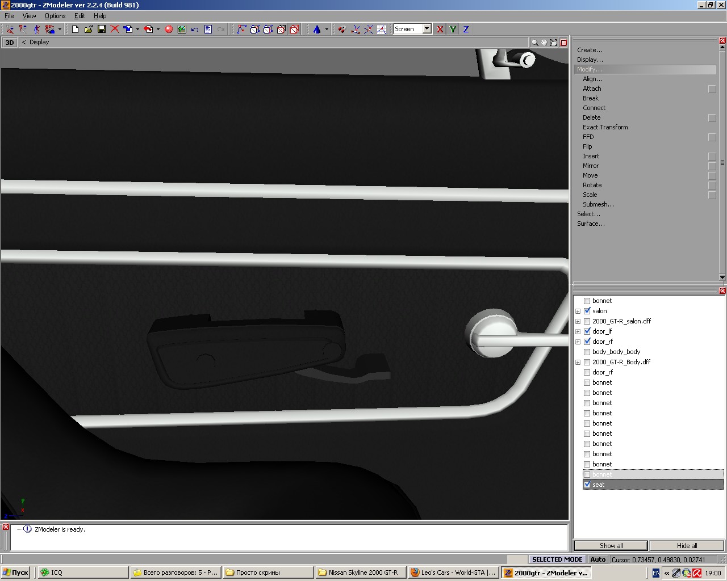Click the blue import arrow icon

[128, 29]
